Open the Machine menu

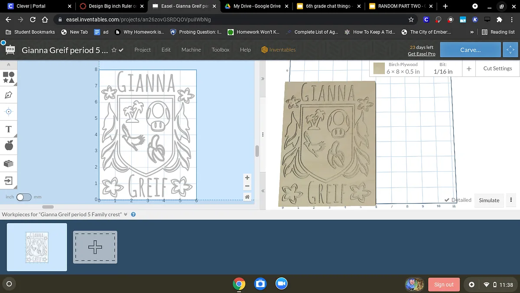pyautogui.click(x=191, y=50)
